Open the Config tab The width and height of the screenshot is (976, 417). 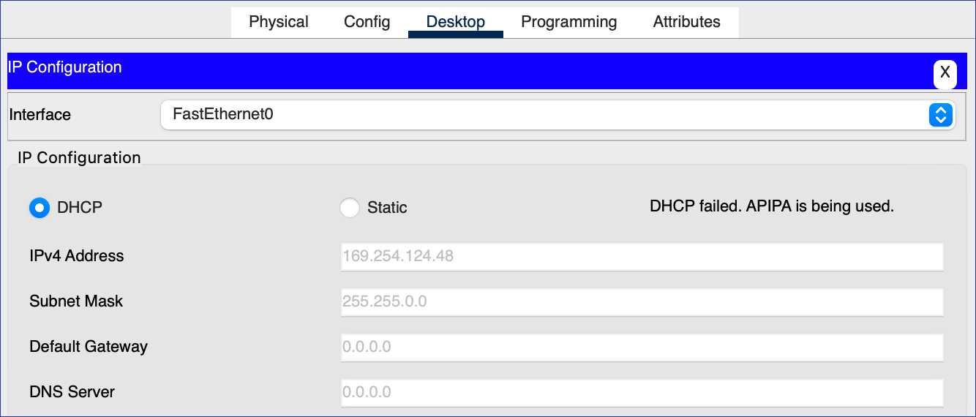(367, 22)
